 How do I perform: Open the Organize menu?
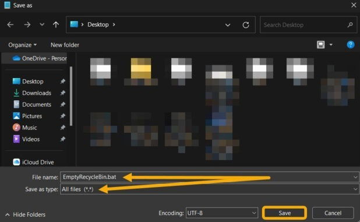coord(22,45)
